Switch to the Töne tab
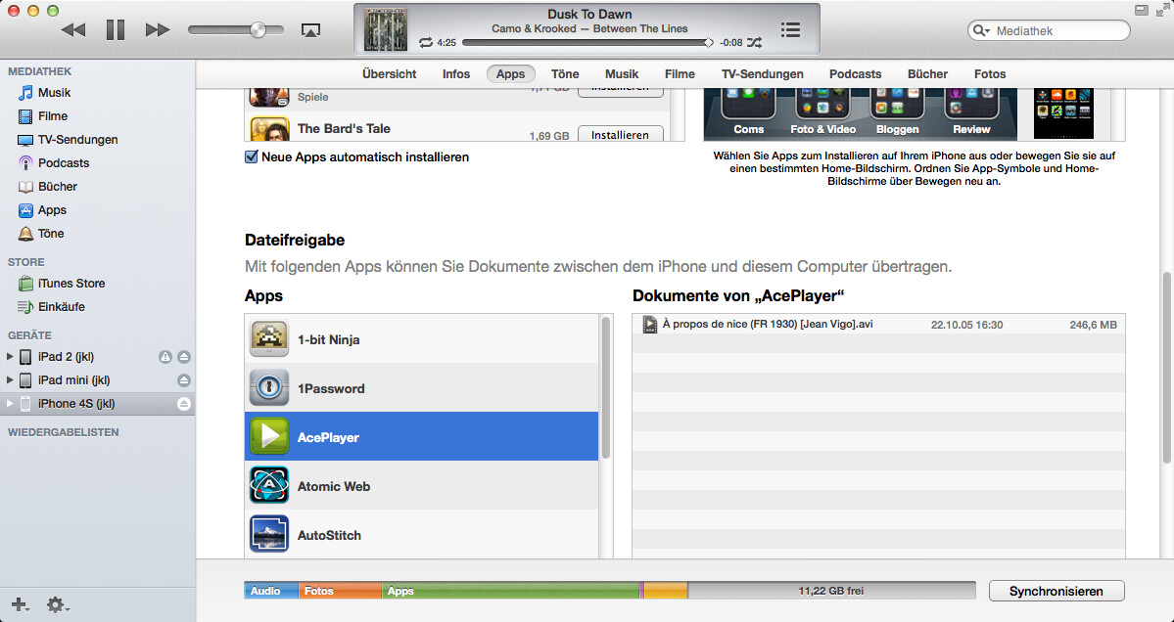1174x622 pixels. click(565, 74)
